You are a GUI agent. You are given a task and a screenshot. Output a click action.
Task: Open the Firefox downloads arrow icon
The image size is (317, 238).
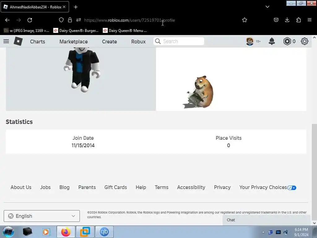coord(287,20)
